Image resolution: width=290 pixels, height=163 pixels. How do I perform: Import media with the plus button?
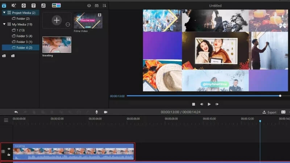click(57, 20)
